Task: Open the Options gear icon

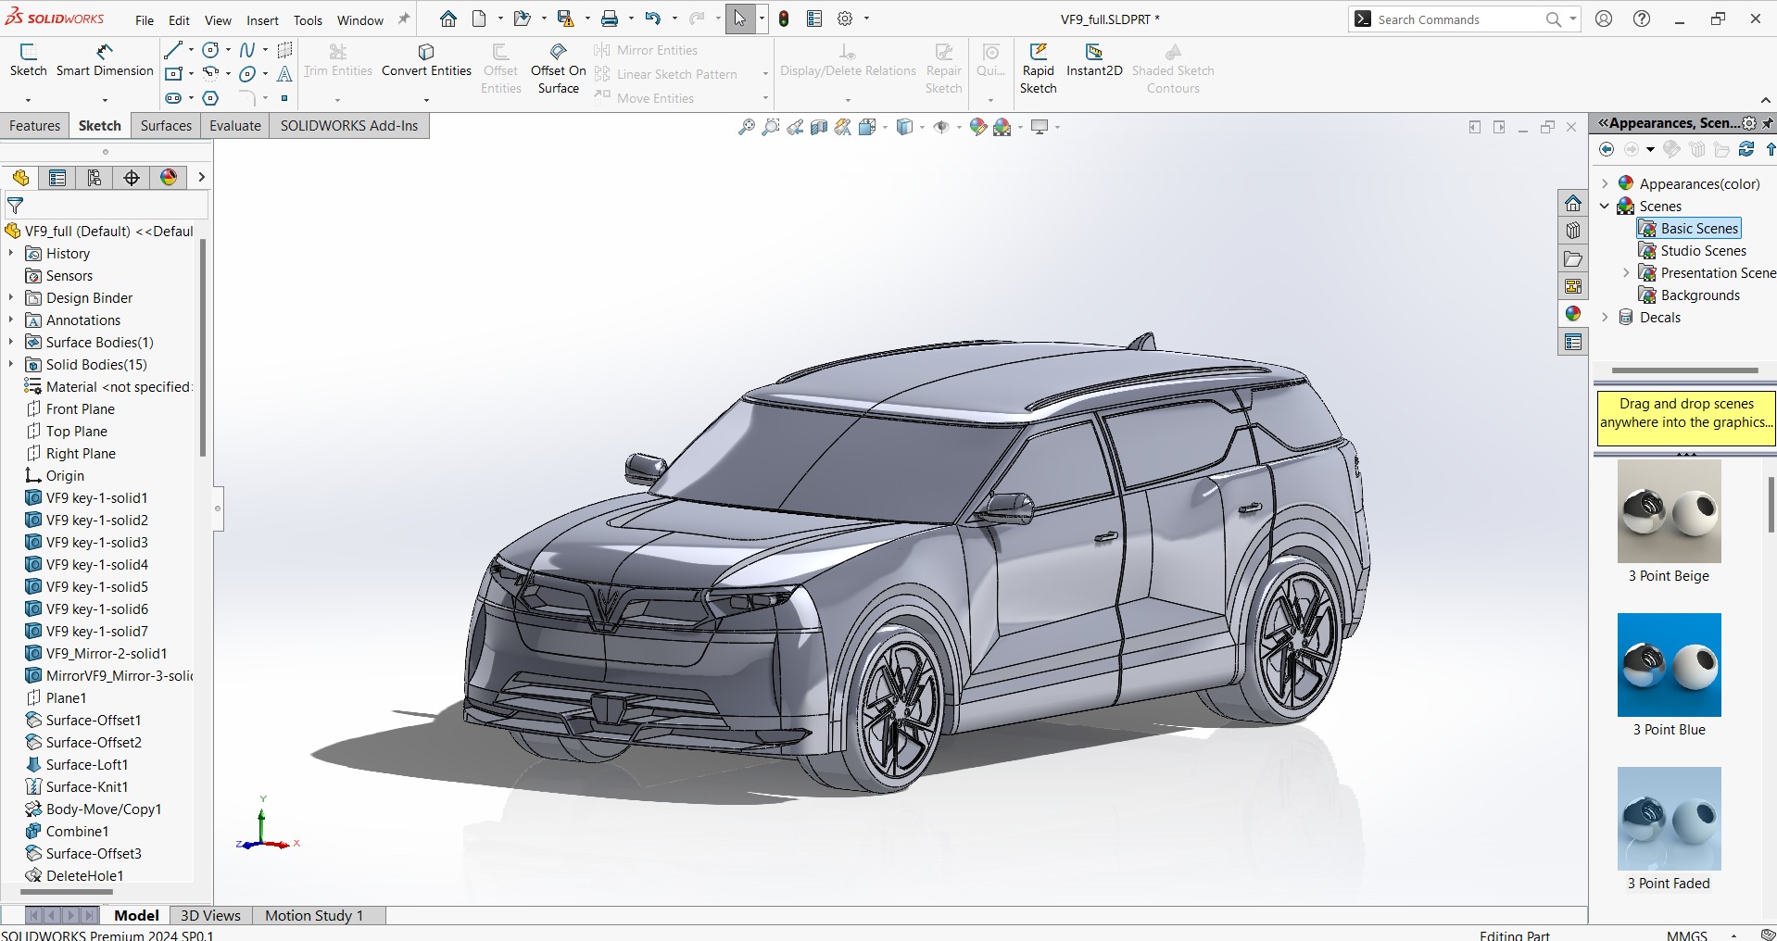Action: [845, 19]
